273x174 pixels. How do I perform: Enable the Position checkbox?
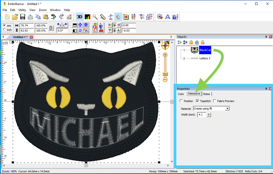point(181,101)
